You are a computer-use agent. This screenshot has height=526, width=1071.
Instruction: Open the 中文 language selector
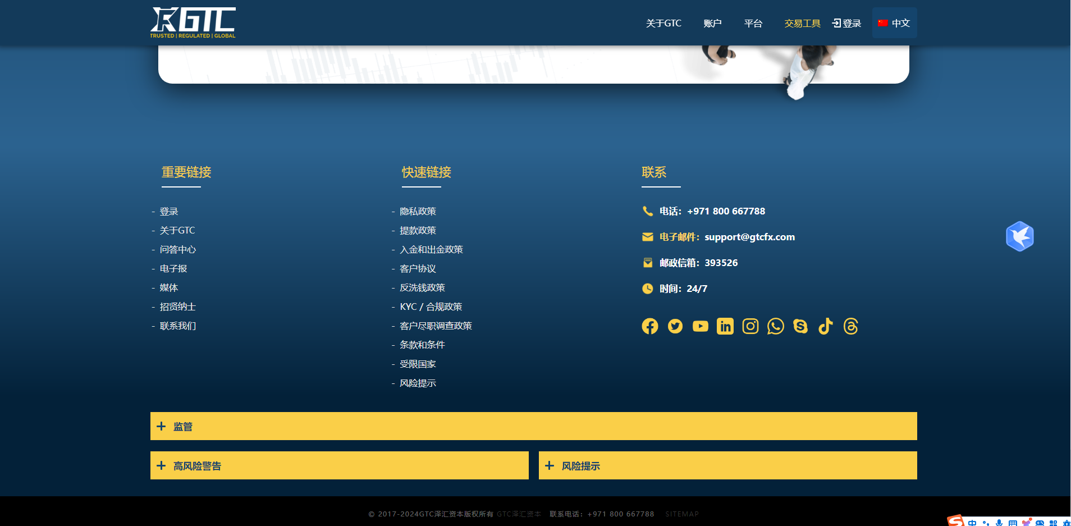tap(894, 23)
